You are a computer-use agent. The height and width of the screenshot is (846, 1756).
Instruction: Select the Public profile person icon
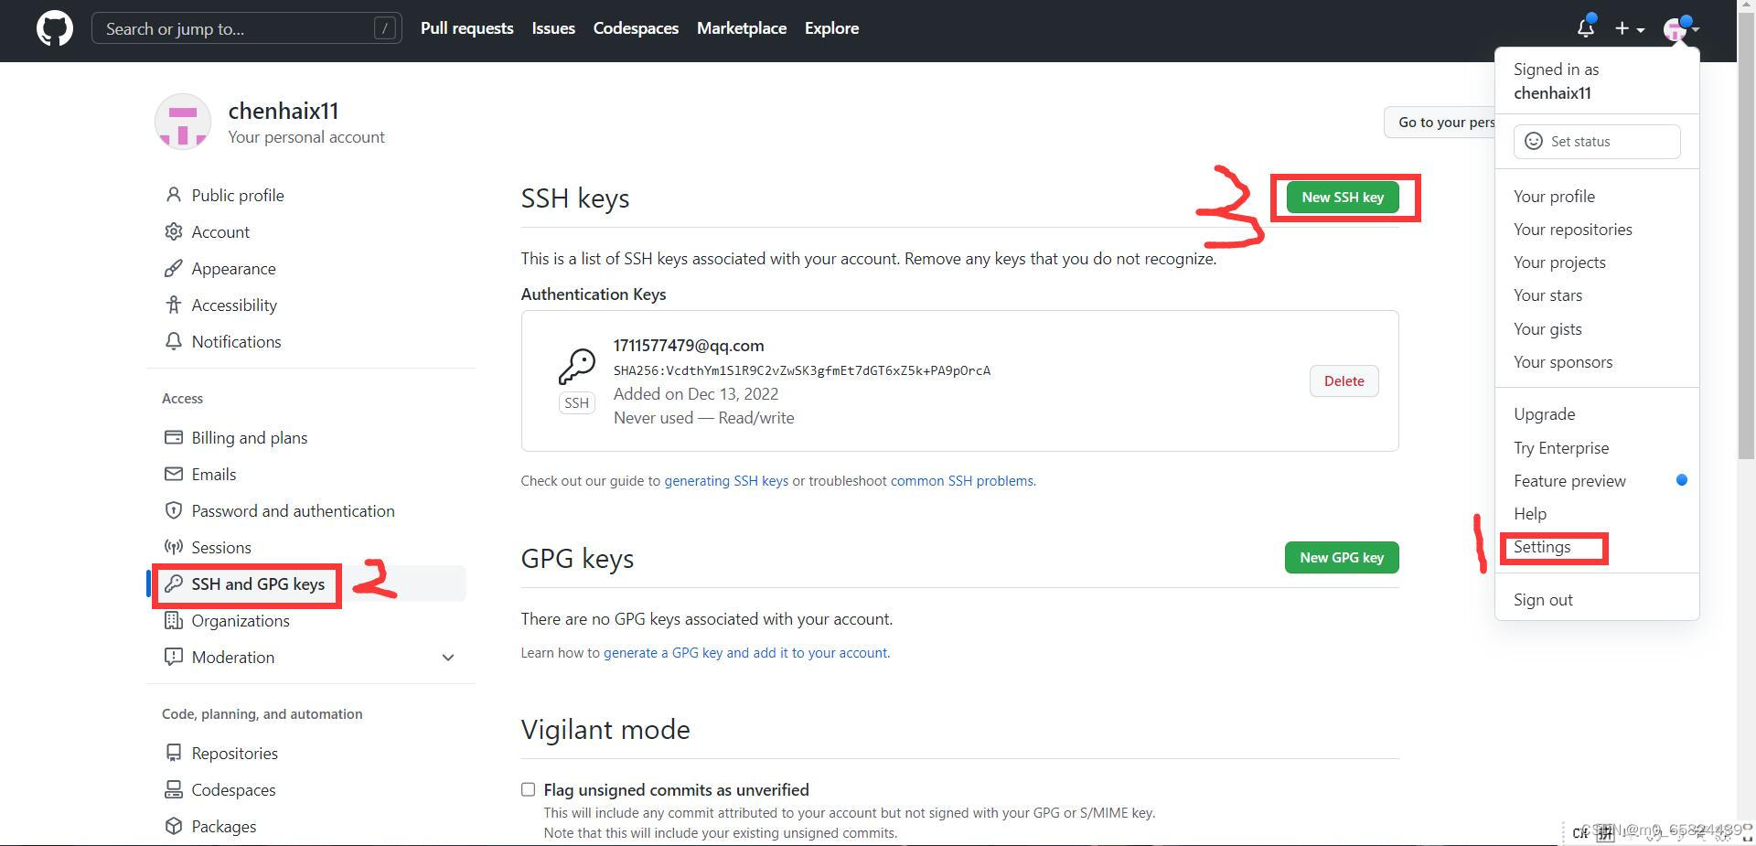[x=174, y=195]
